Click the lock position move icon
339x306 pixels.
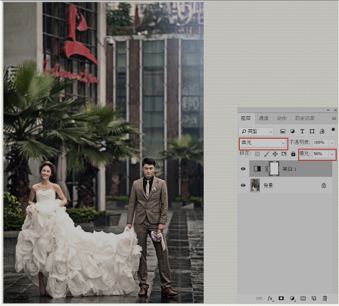pyautogui.click(x=275, y=154)
